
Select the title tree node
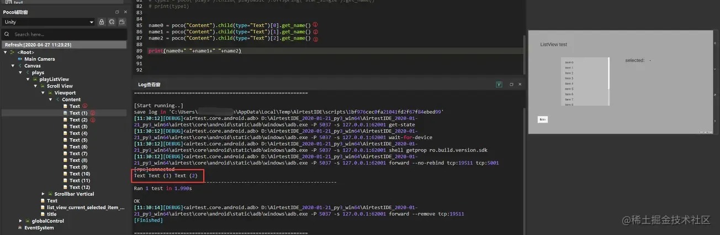click(51, 214)
